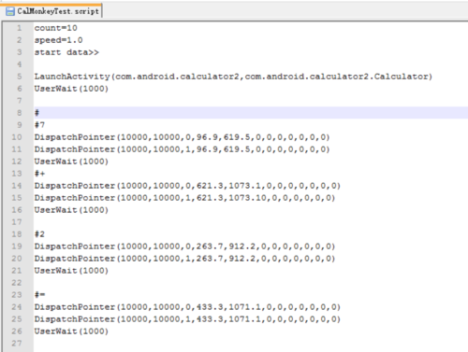468x352 pixels.
Task: Click the '#=' comment line
Action: pos(39,295)
